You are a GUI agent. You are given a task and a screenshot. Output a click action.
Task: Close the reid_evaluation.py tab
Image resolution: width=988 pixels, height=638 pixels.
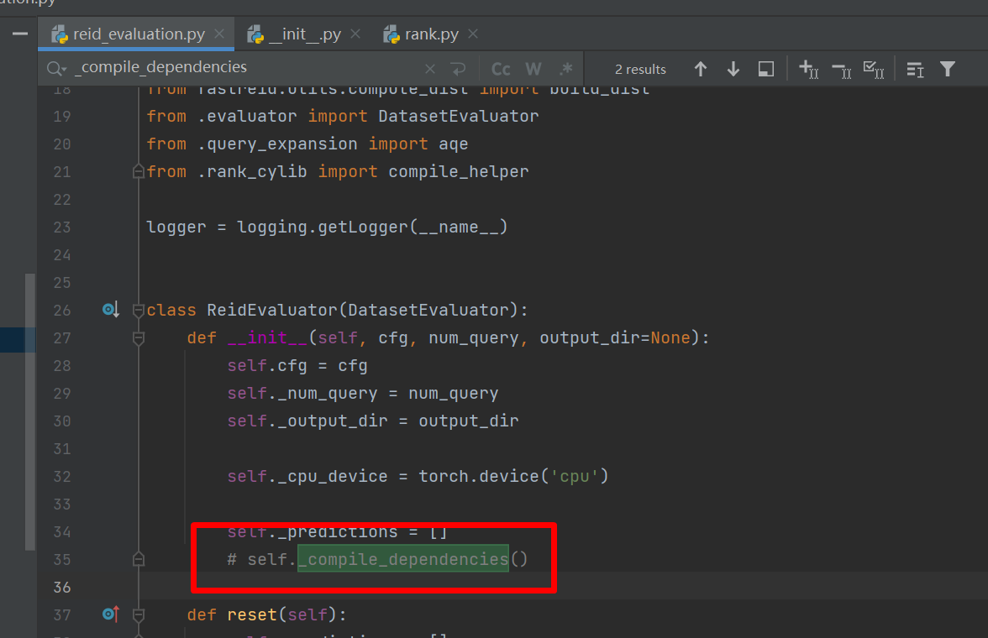click(219, 34)
